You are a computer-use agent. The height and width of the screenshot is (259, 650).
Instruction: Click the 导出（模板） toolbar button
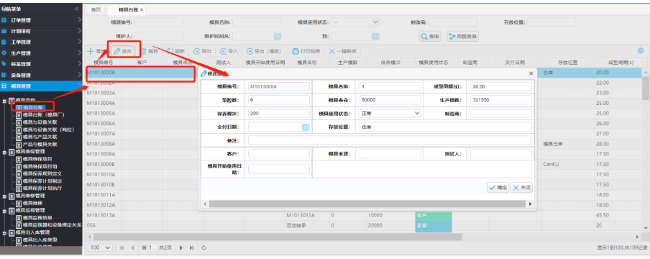pos(264,52)
